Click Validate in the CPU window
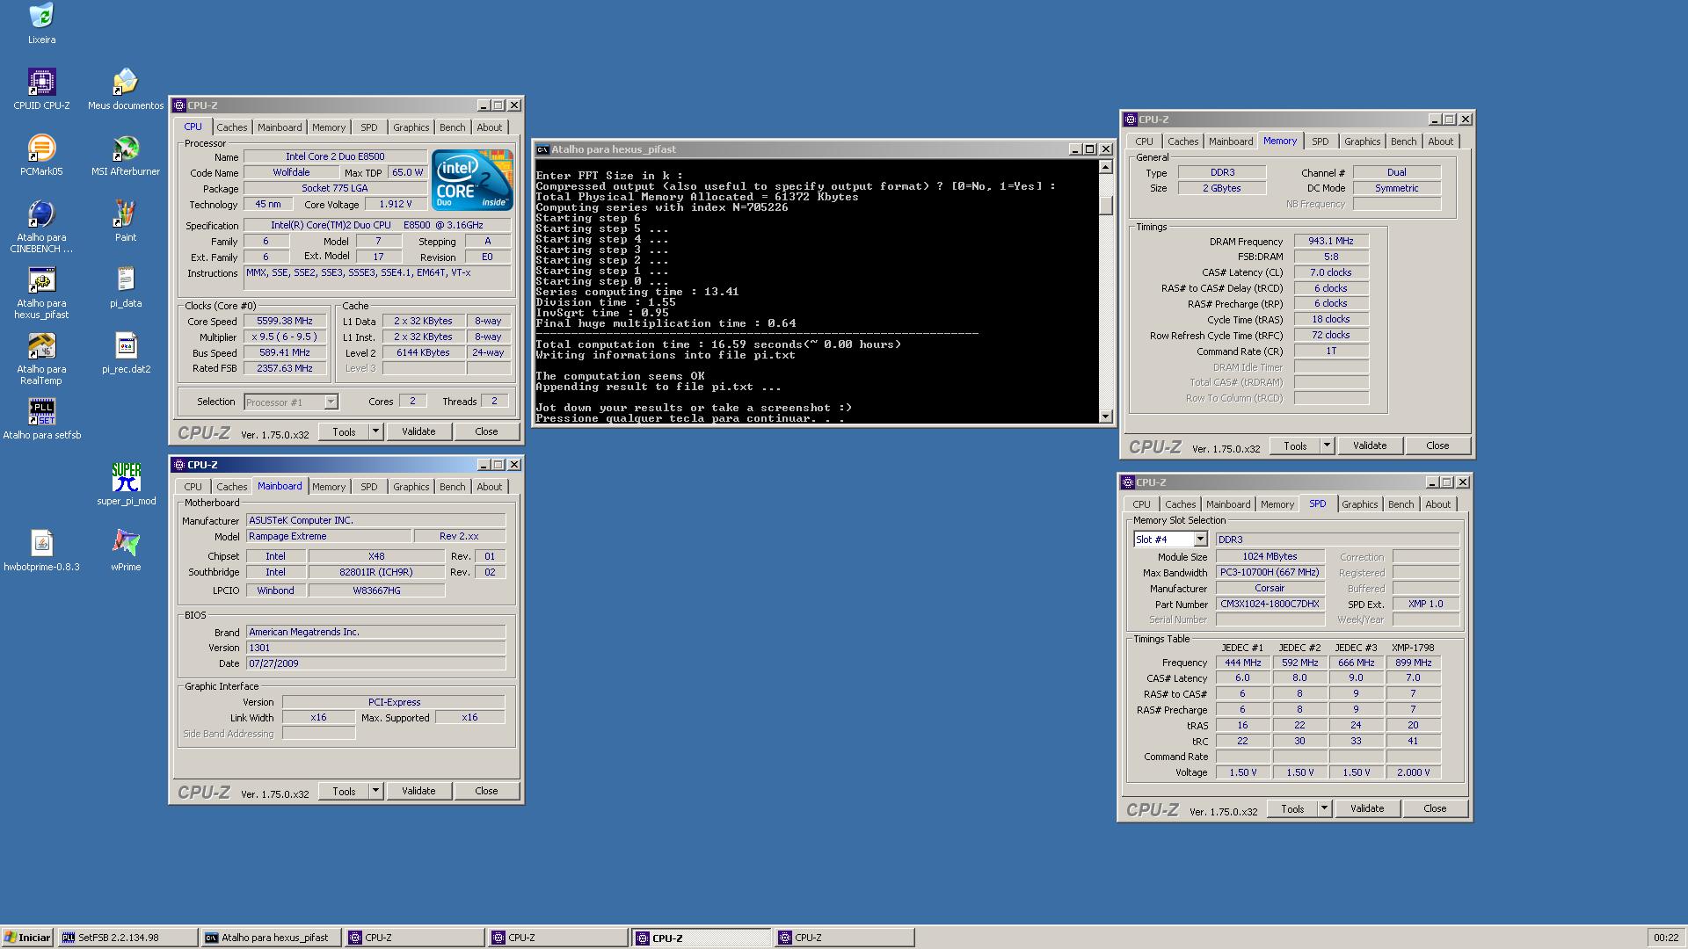Image resolution: width=1688 pixels, height=949 pixels. (418, 431)
